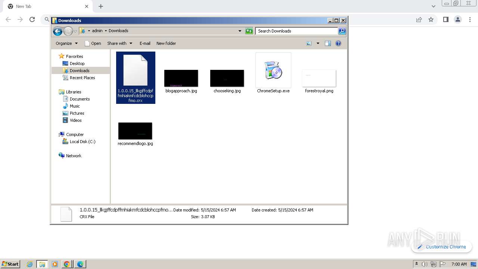Screen dimensions: 478x269
Task: Click the New folder button
Action: pyautogui.click(x=166, y=43)
